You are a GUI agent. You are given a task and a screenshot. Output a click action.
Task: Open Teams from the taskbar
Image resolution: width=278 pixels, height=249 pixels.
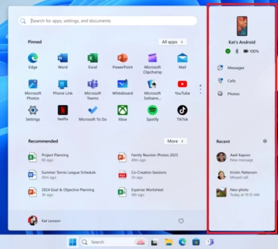210,242
